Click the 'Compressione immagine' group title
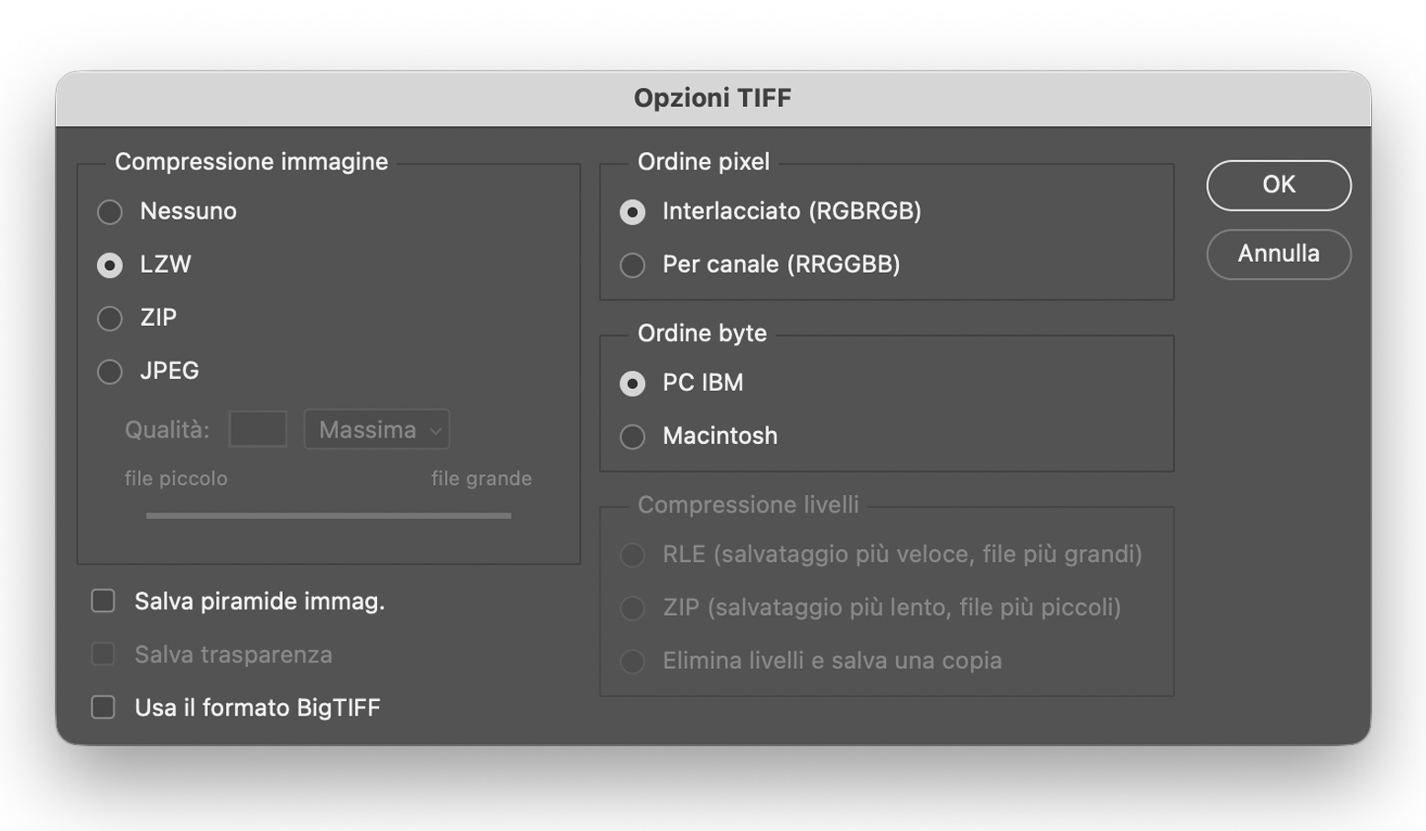This screenshot has height=831, width=1426. [x=252, y=162]
